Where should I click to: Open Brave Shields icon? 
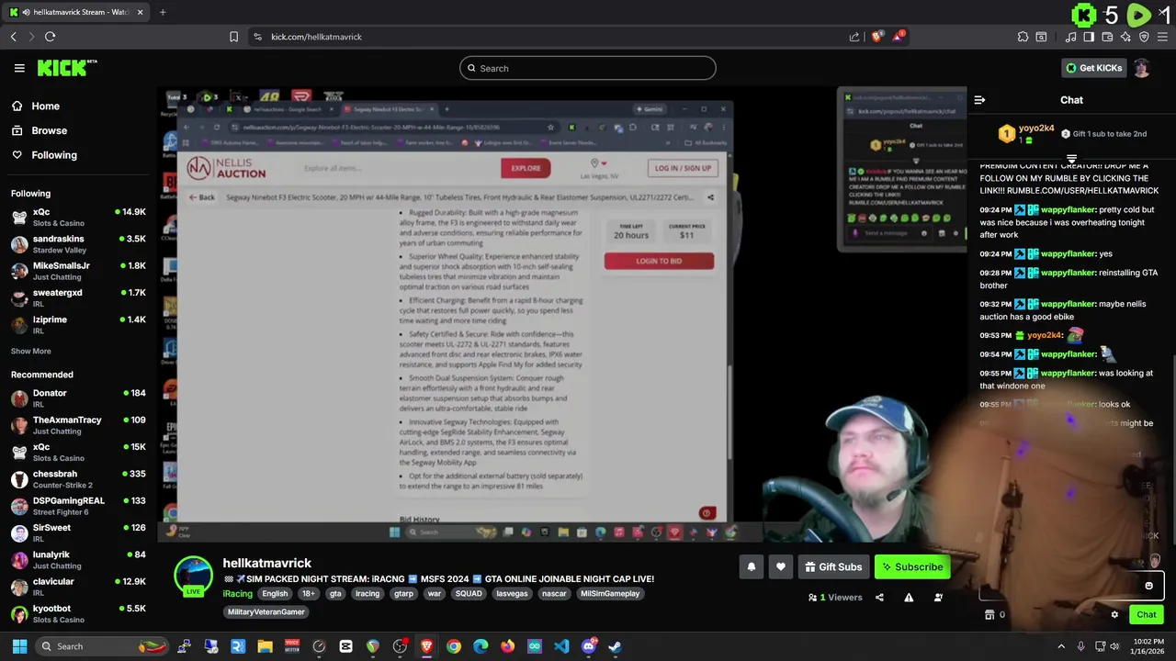[876, 37]
